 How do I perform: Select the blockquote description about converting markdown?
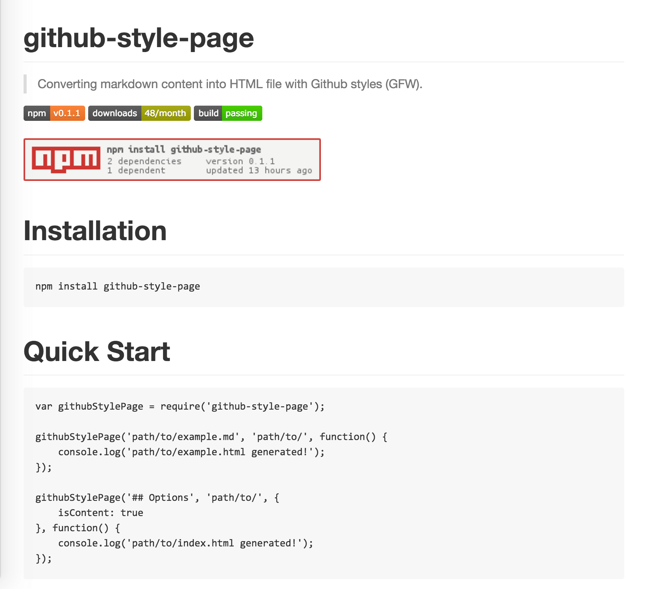[x=230, y=84]
